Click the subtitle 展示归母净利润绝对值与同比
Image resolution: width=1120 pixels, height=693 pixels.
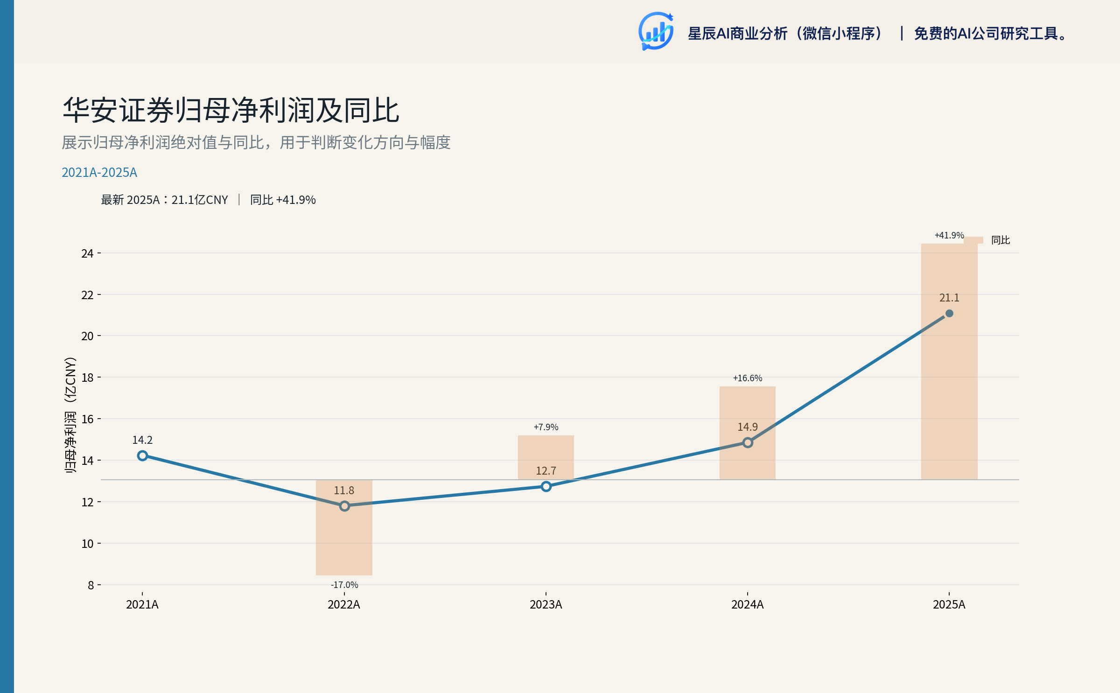click(163, 142)
